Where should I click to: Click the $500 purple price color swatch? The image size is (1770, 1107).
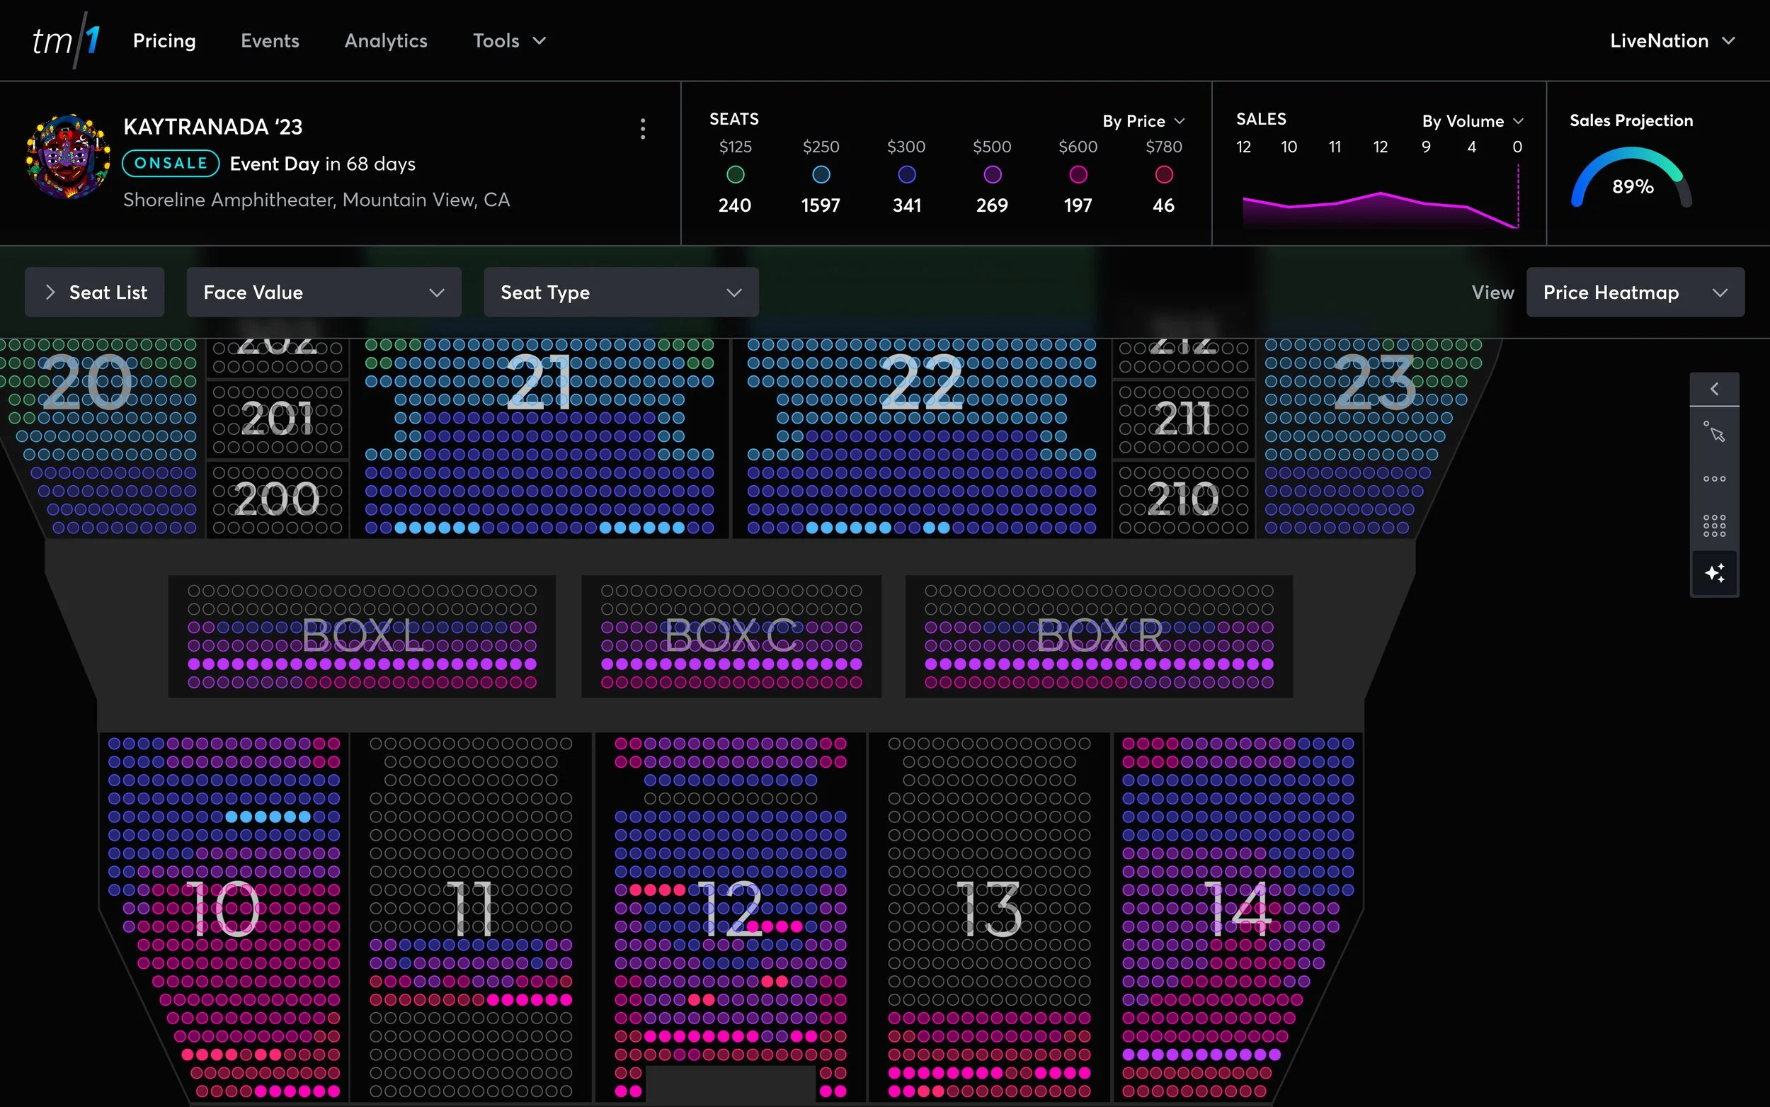[x=991, y=174]
